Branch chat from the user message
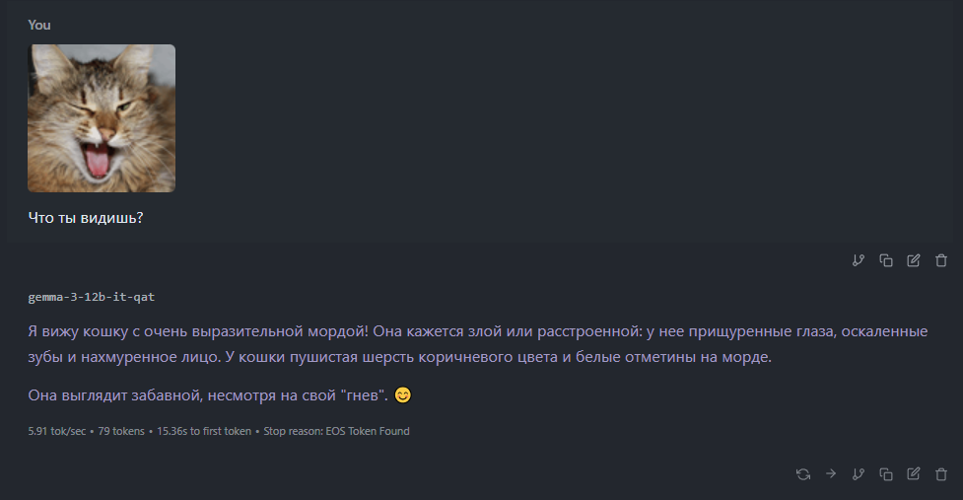Image resolution: width=963 pixels, height=500 pixels. pyautogui.click(x=859, y=260)
